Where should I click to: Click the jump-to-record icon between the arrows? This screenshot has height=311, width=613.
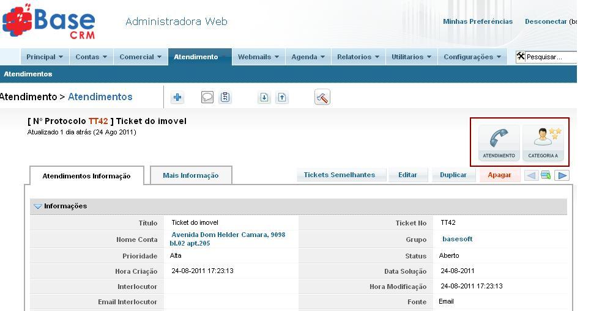coord(546,175)
